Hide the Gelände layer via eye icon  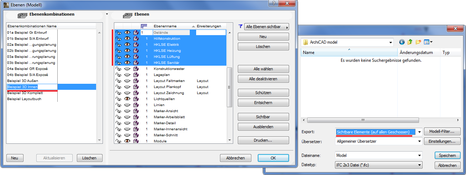(127, 32)
